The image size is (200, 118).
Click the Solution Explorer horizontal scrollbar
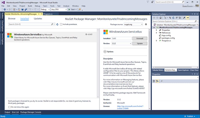173,67
